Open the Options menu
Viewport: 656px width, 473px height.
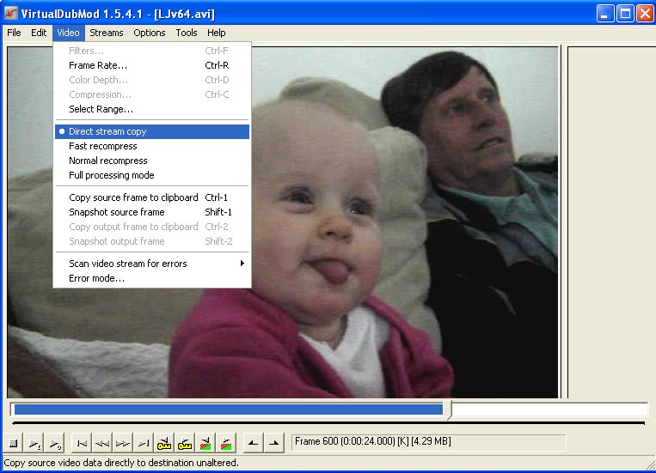pyautogui.click(x=150, y=33)
